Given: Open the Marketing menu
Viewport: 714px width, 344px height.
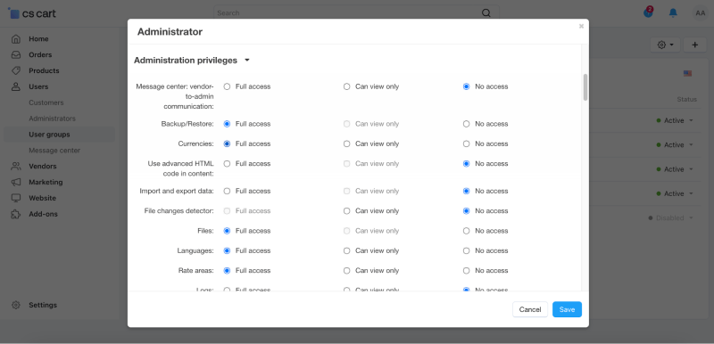Looking at the screenshot, I should 46,182.
